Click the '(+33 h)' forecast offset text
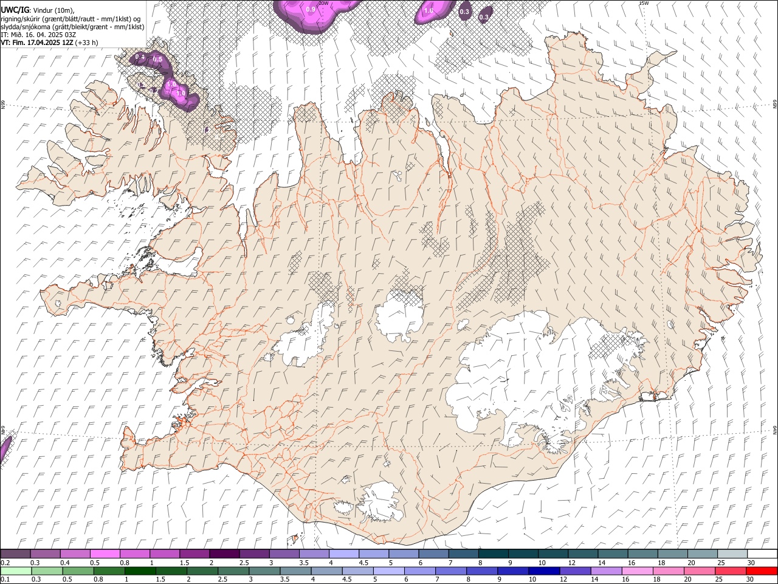This screenshot has width=778, height=584. [88, 43]
